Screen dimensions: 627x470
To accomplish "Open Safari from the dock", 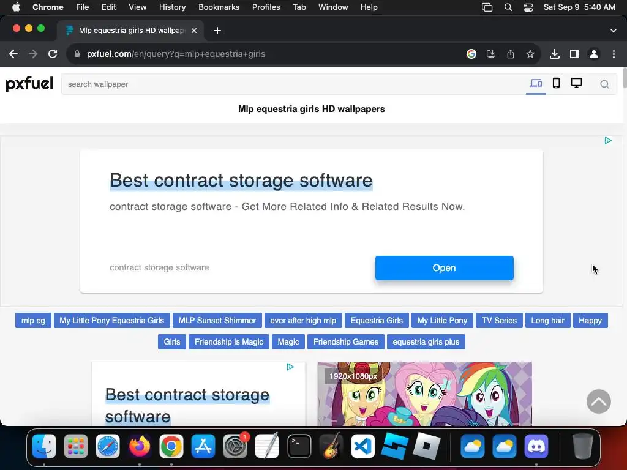I will (x=108, y=446).
